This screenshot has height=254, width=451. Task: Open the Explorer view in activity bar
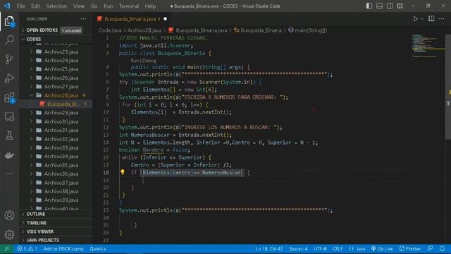point(9,21)
